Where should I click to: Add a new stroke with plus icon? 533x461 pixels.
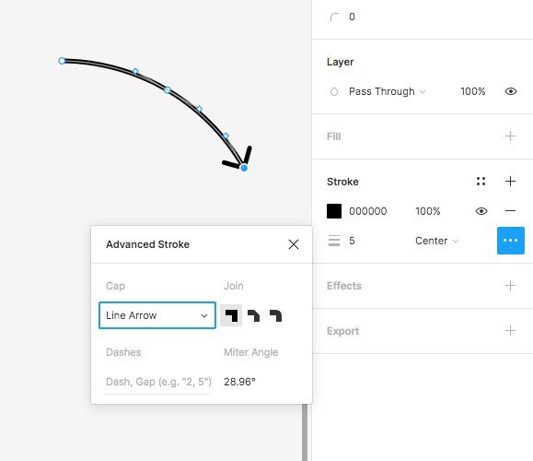[510, 181]
